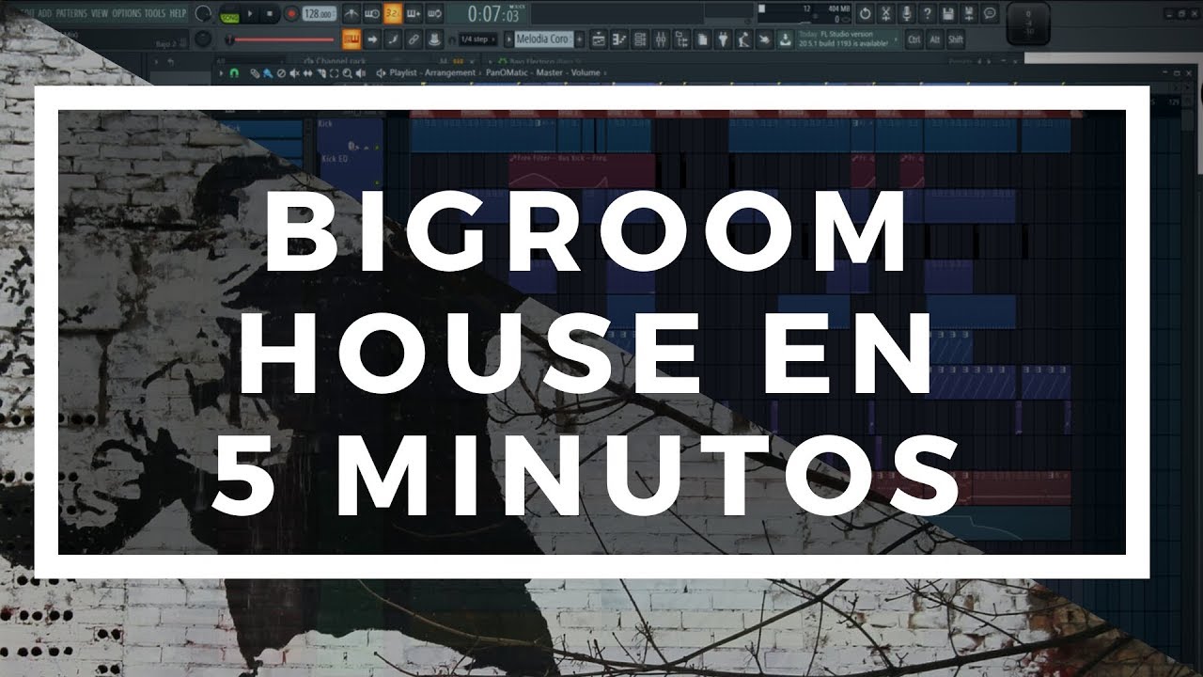Click the CPU and memory meter panel
The image size is (1203, 677).
point(805,14)
